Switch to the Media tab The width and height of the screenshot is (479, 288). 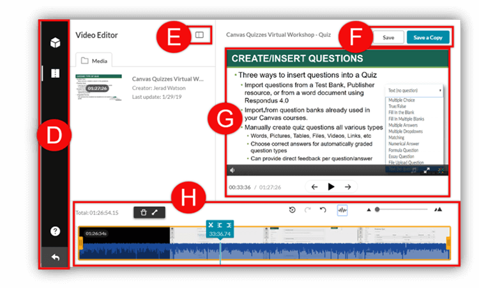(94, 61)
